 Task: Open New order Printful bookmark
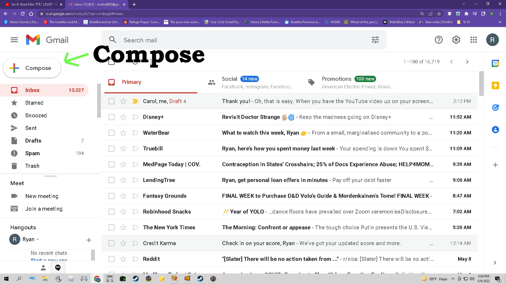coord(436,22)
